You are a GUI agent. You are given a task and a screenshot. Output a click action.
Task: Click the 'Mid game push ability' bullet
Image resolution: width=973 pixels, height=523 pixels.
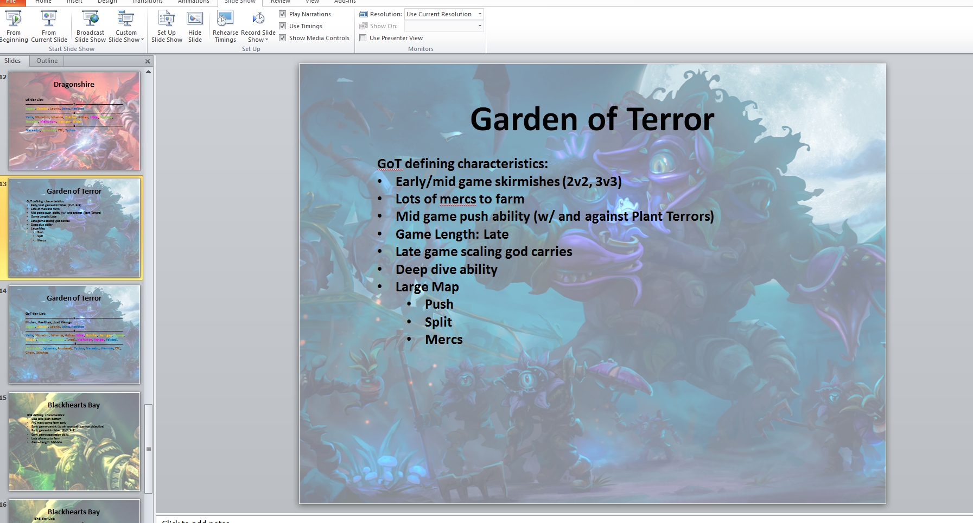[x=555, y=216]
